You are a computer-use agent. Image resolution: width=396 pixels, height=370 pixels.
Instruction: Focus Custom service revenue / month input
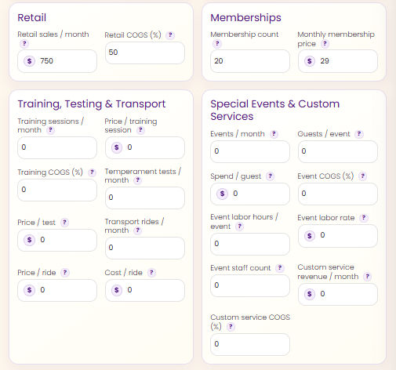338,294
